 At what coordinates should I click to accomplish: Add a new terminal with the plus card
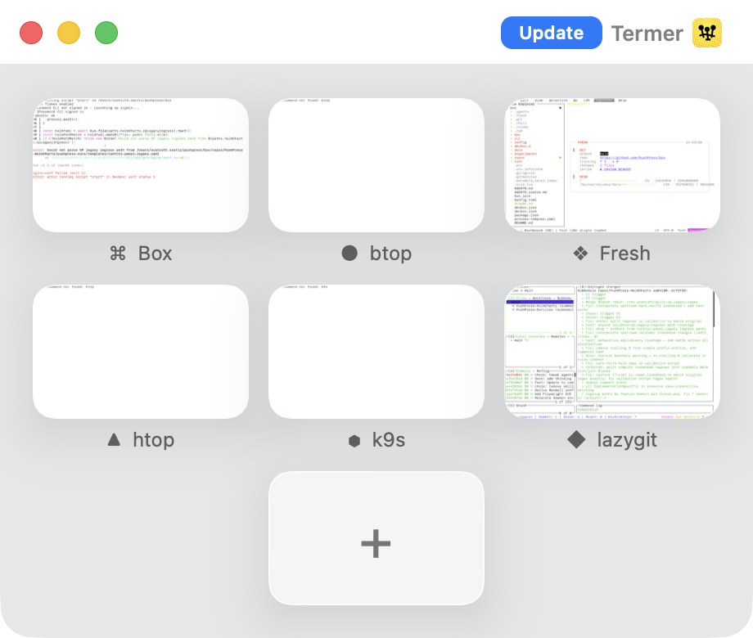[x=376, y=538]
